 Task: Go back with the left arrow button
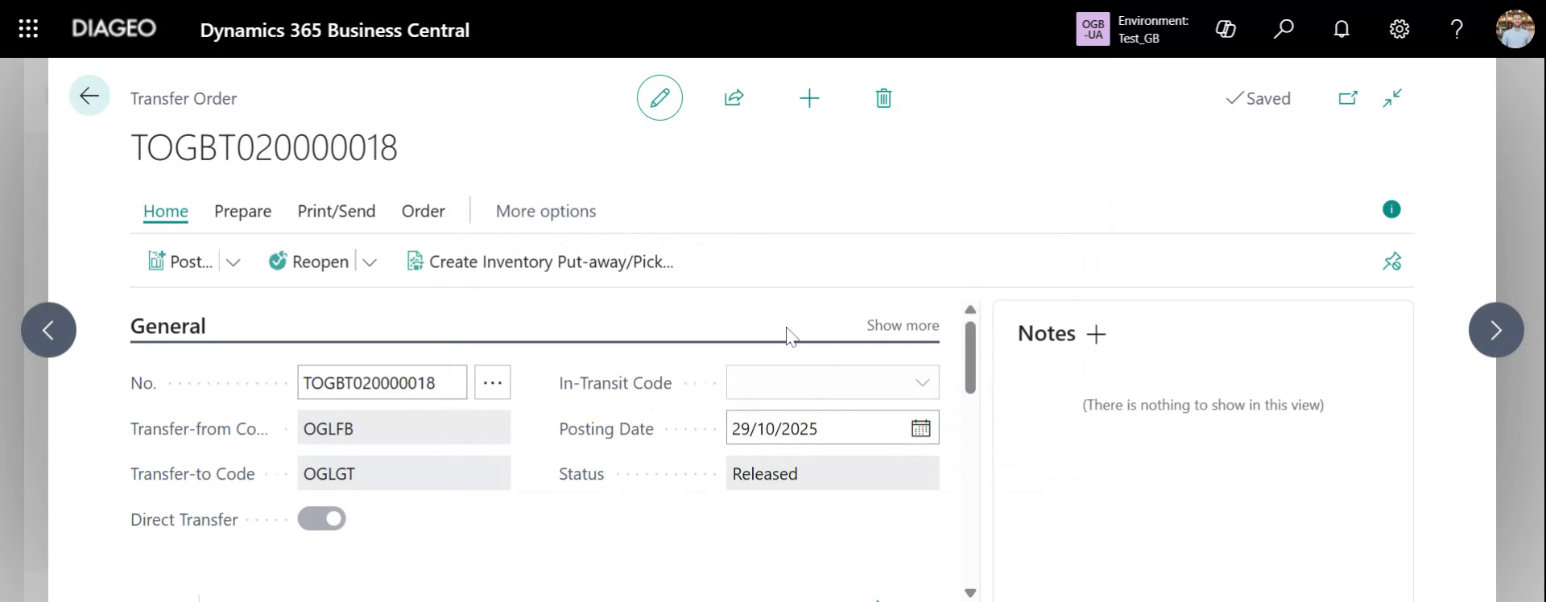(89, 96)
